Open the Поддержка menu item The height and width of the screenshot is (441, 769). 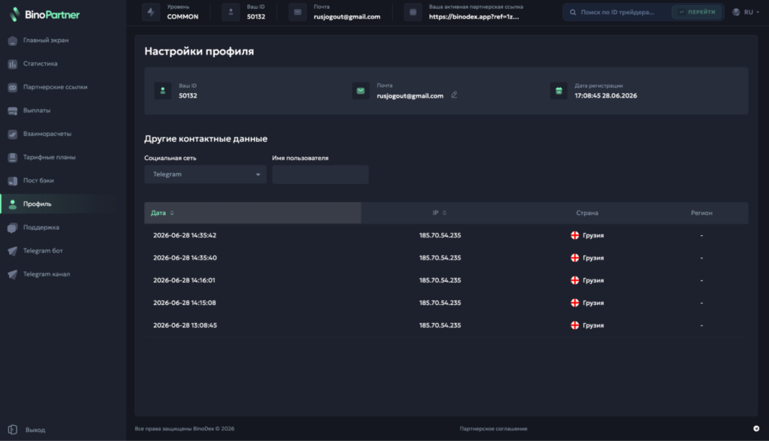tap(41, 228)
